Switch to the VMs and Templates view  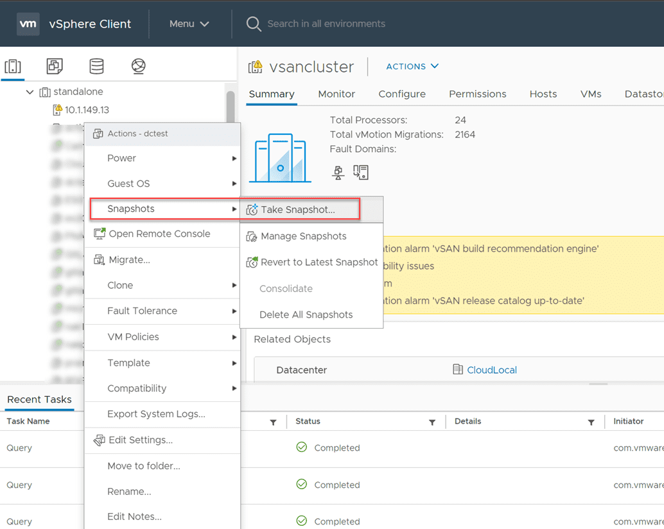pos(55,66)
